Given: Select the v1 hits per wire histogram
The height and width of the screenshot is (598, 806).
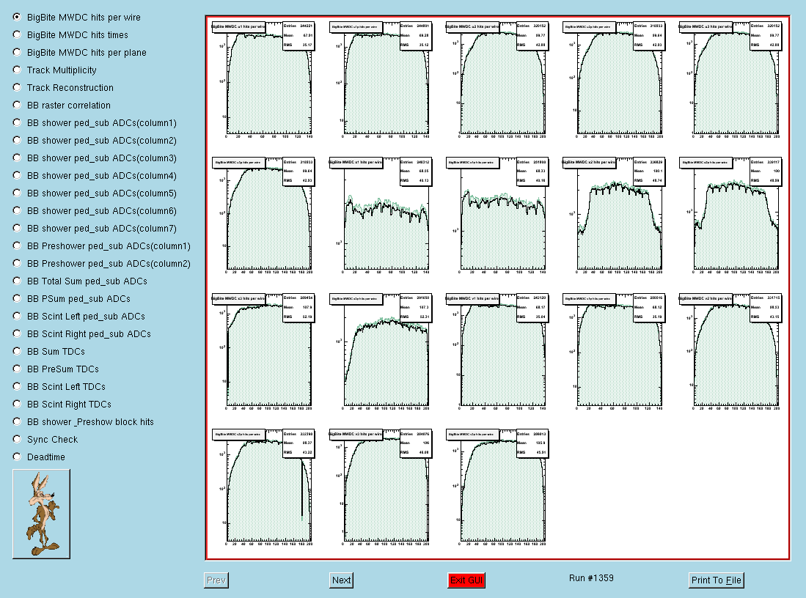Looking at the screenshot, I should click(496, 352).
